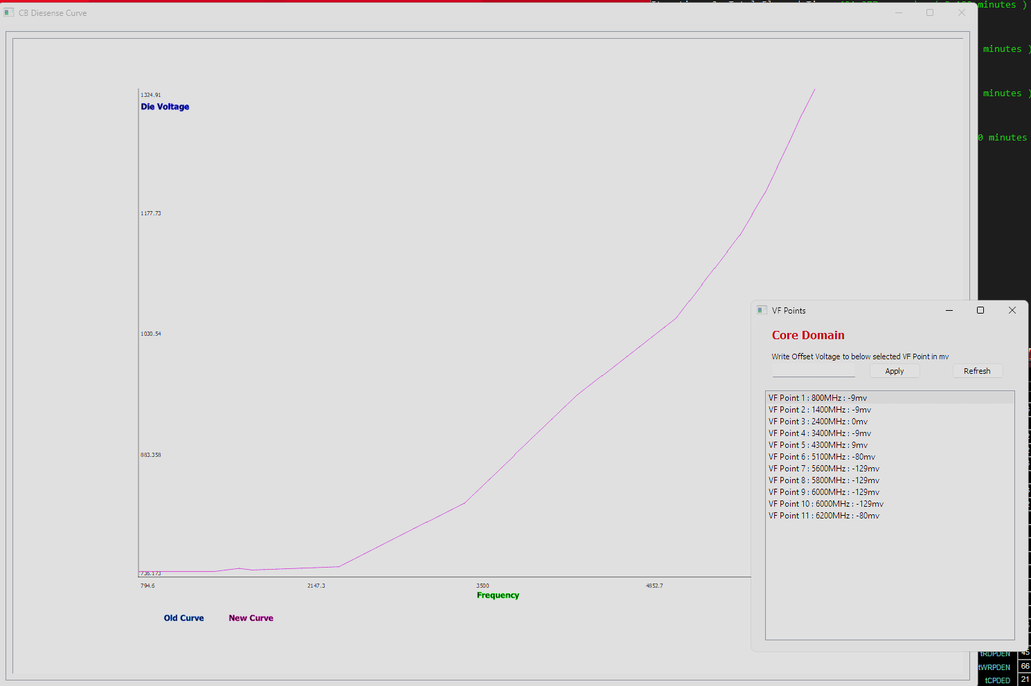Click the CB Diesense Curve title icon
The width and height of the screenshot is (1031, 686).
tap(9, 12)
